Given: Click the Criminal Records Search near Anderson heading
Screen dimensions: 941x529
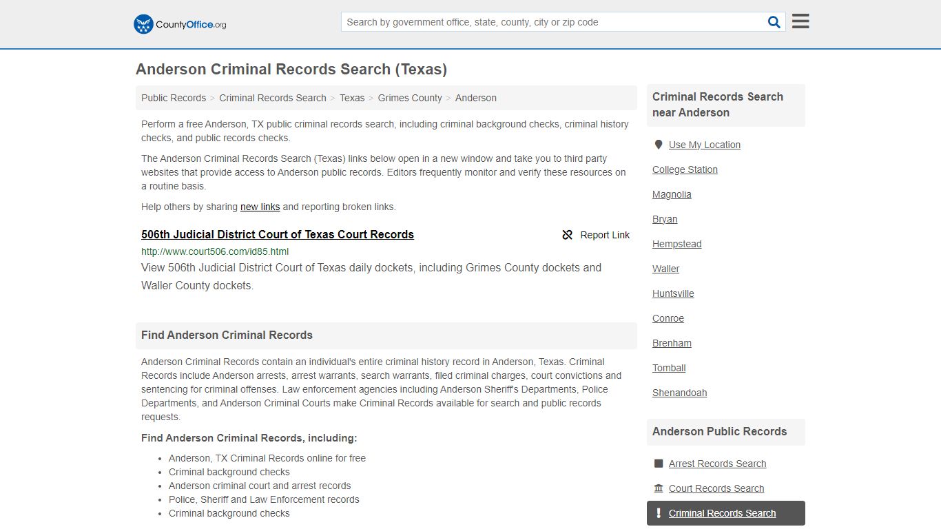Looking at the screenshot, I should point(718,105).
